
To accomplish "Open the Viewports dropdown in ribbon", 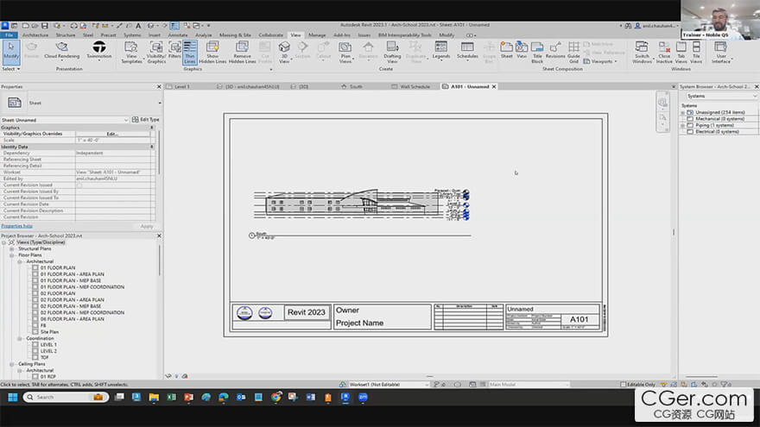I will (601, 61).
